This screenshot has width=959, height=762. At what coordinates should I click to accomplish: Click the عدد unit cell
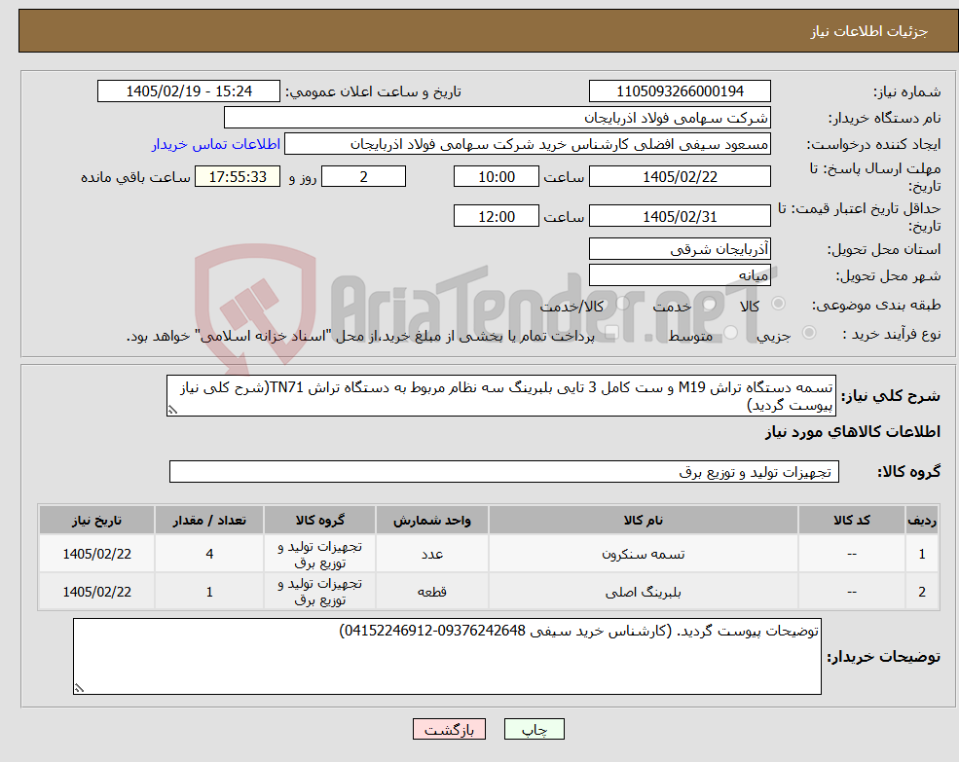pos(432,554)
